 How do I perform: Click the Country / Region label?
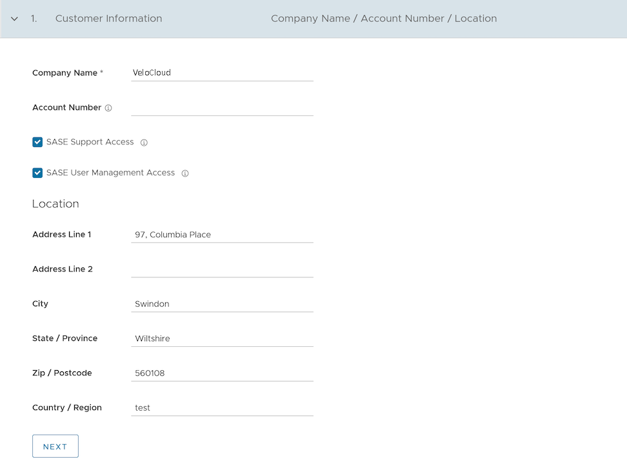(67, 408)
